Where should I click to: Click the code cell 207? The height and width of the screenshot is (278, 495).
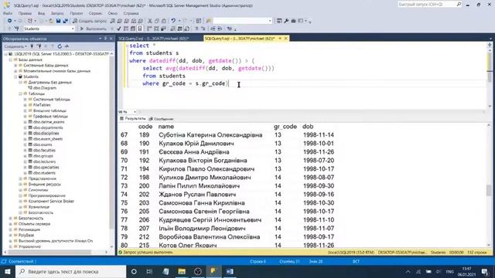pos(144,229)
